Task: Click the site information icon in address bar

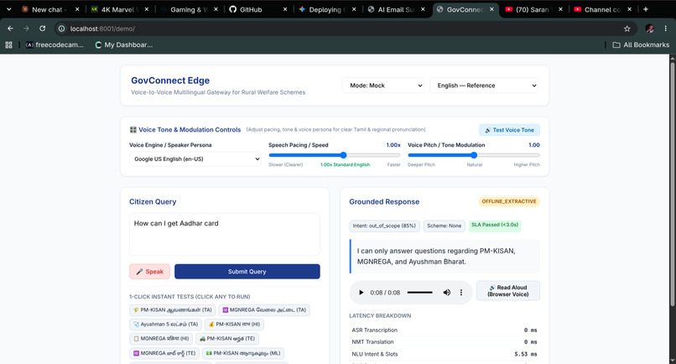Action: [x=62, y=29]
